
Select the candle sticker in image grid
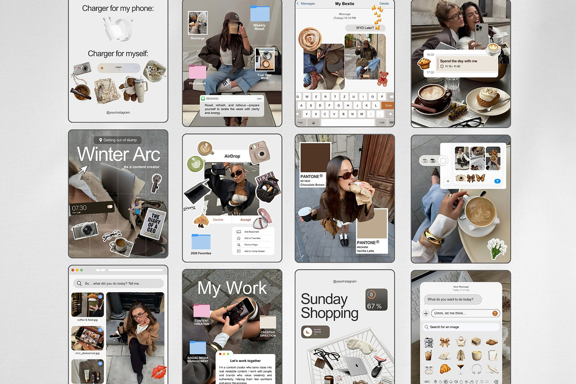click(477, 356)
